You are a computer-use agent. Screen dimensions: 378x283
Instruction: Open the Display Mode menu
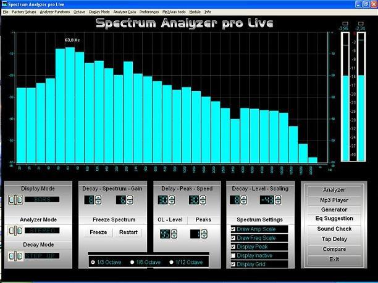point(99,12)
